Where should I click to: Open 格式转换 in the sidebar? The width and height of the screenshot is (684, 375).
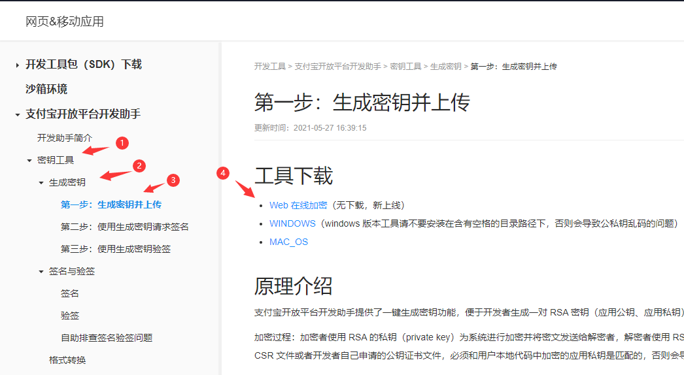[x=67, y=360]
